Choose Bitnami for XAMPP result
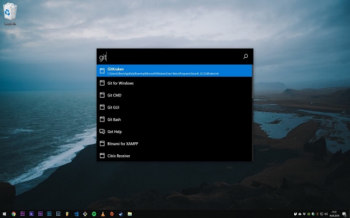The height and width of the screenshot is (218, 350). 174,144
